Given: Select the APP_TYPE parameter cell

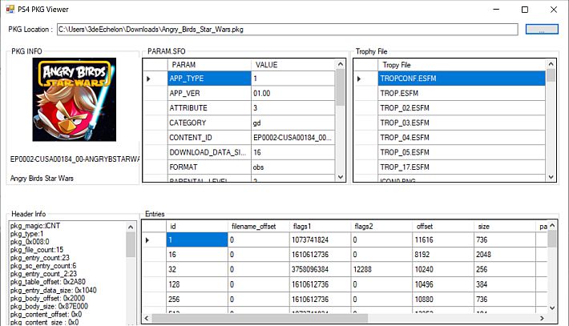Looking at the screenshot, I should (209, 78).
